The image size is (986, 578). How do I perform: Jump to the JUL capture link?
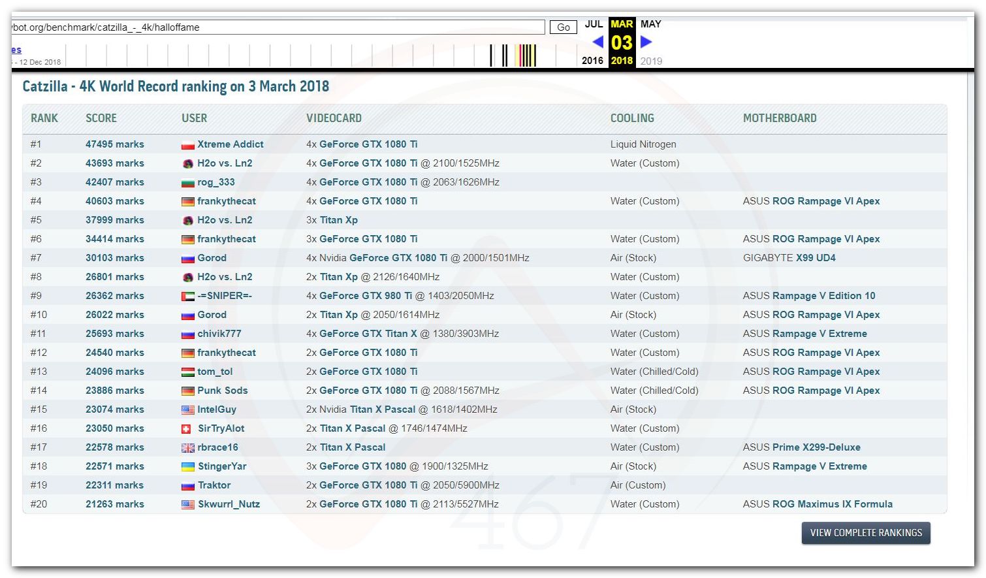(594, 24)
